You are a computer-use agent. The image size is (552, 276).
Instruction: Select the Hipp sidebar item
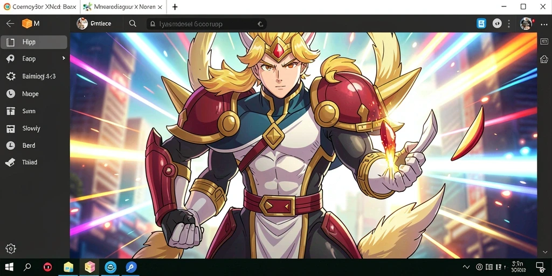(34, 42)
